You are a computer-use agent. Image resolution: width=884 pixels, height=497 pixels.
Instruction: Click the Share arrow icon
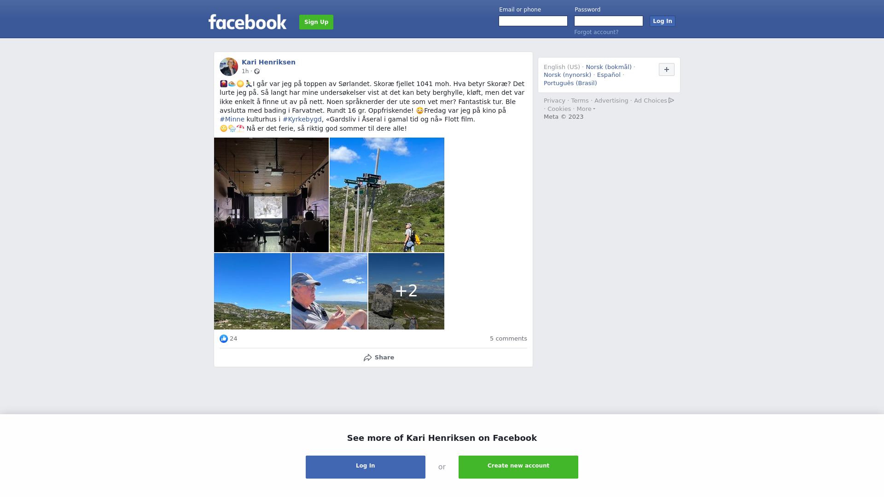[x=367, y=358]
